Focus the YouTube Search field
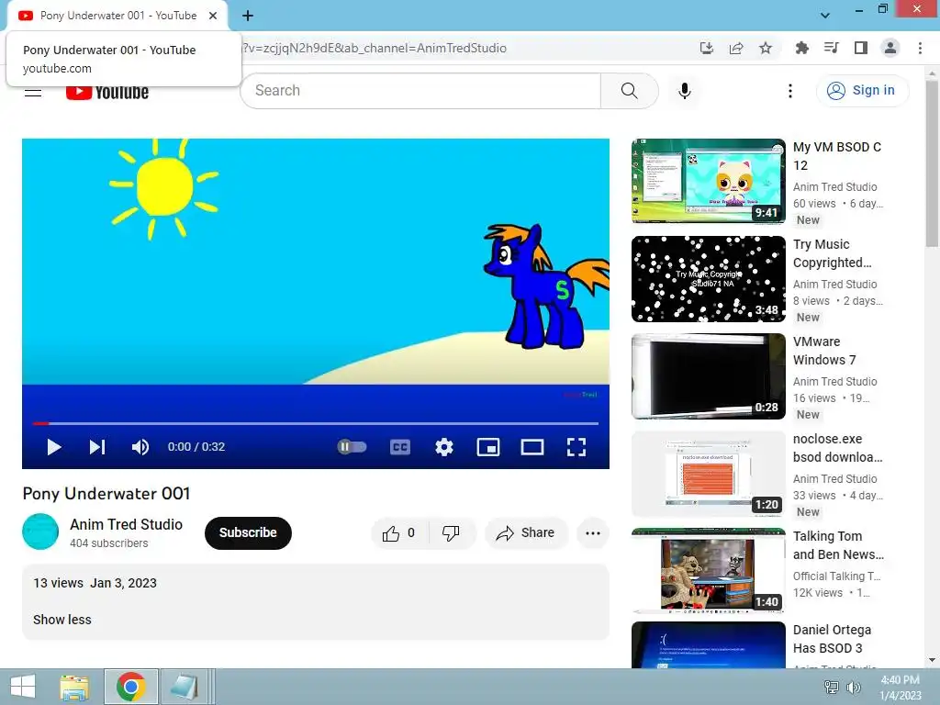940x705 pixels. tap(420, 91)
